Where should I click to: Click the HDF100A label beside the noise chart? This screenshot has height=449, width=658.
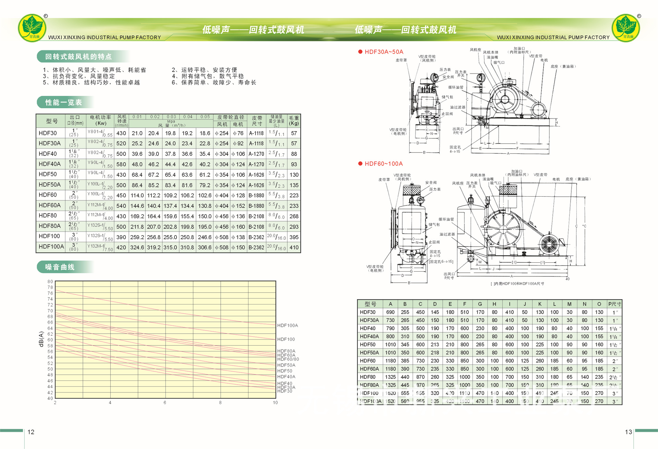coord(288,325)
